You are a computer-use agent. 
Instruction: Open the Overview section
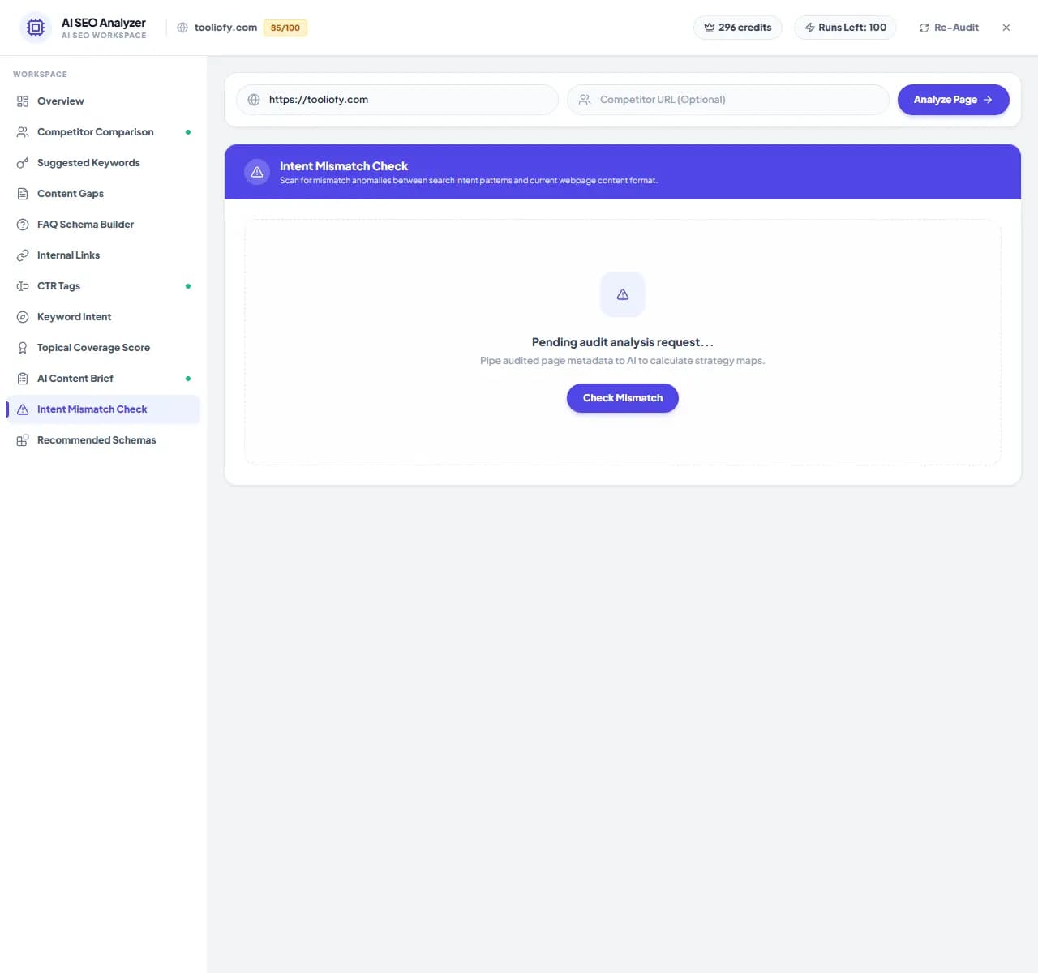point(103,101)
